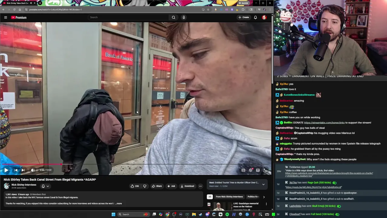
Task: Expand the Next playlist panel chevron
Action: 263,184
